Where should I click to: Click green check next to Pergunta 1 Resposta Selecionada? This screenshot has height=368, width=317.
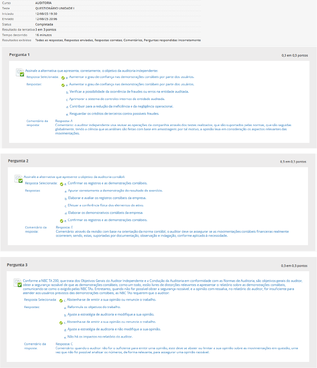pyautogui.click(x=63, y=78)
